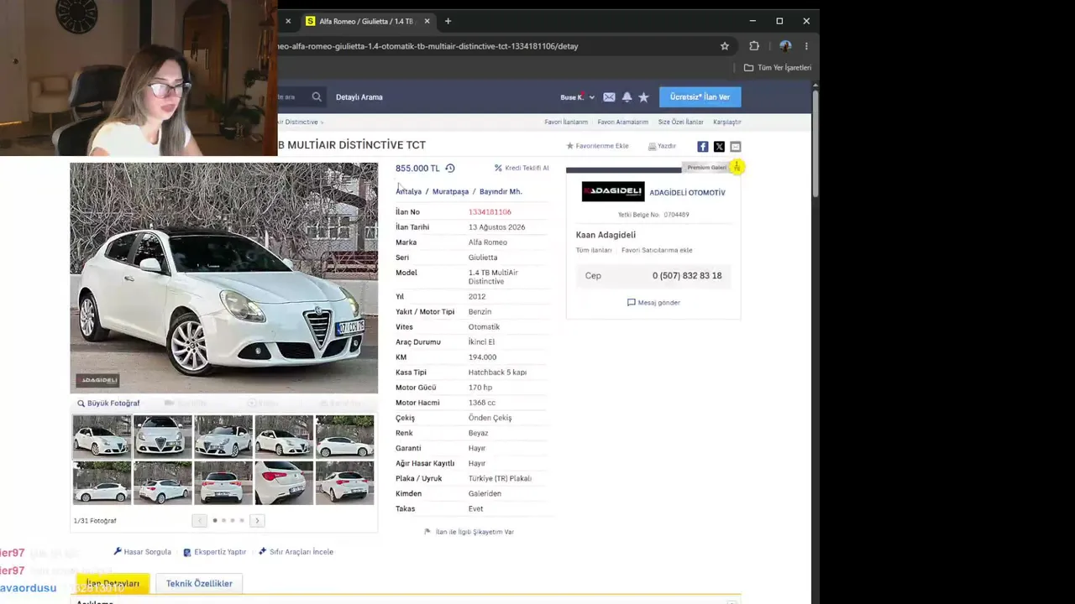
Task: Click the Mesaj gönder chat bubble icon
Action: (632, 302)
